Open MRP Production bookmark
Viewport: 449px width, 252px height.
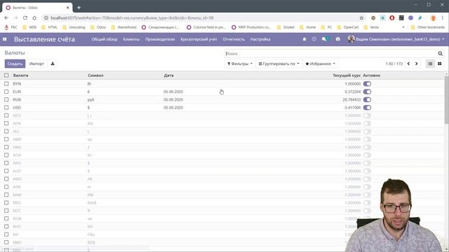coord(251,27)
